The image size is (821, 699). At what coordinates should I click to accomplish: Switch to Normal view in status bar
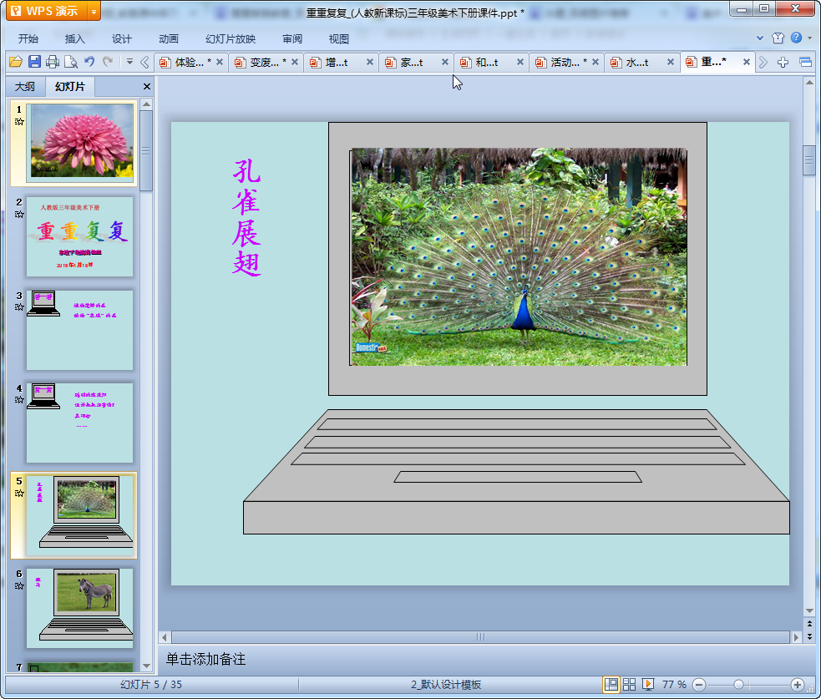tap(611, 684)
